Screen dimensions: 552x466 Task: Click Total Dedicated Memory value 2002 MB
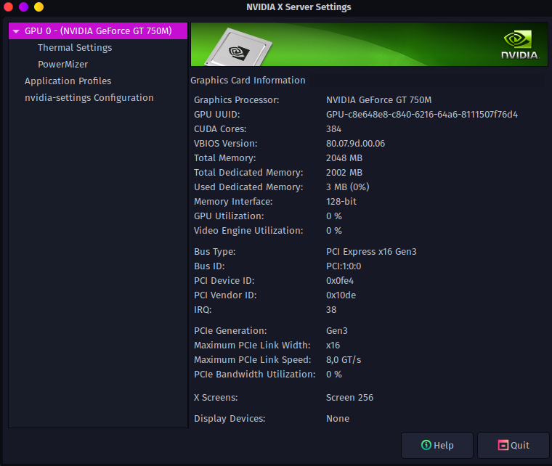(344, 172)
